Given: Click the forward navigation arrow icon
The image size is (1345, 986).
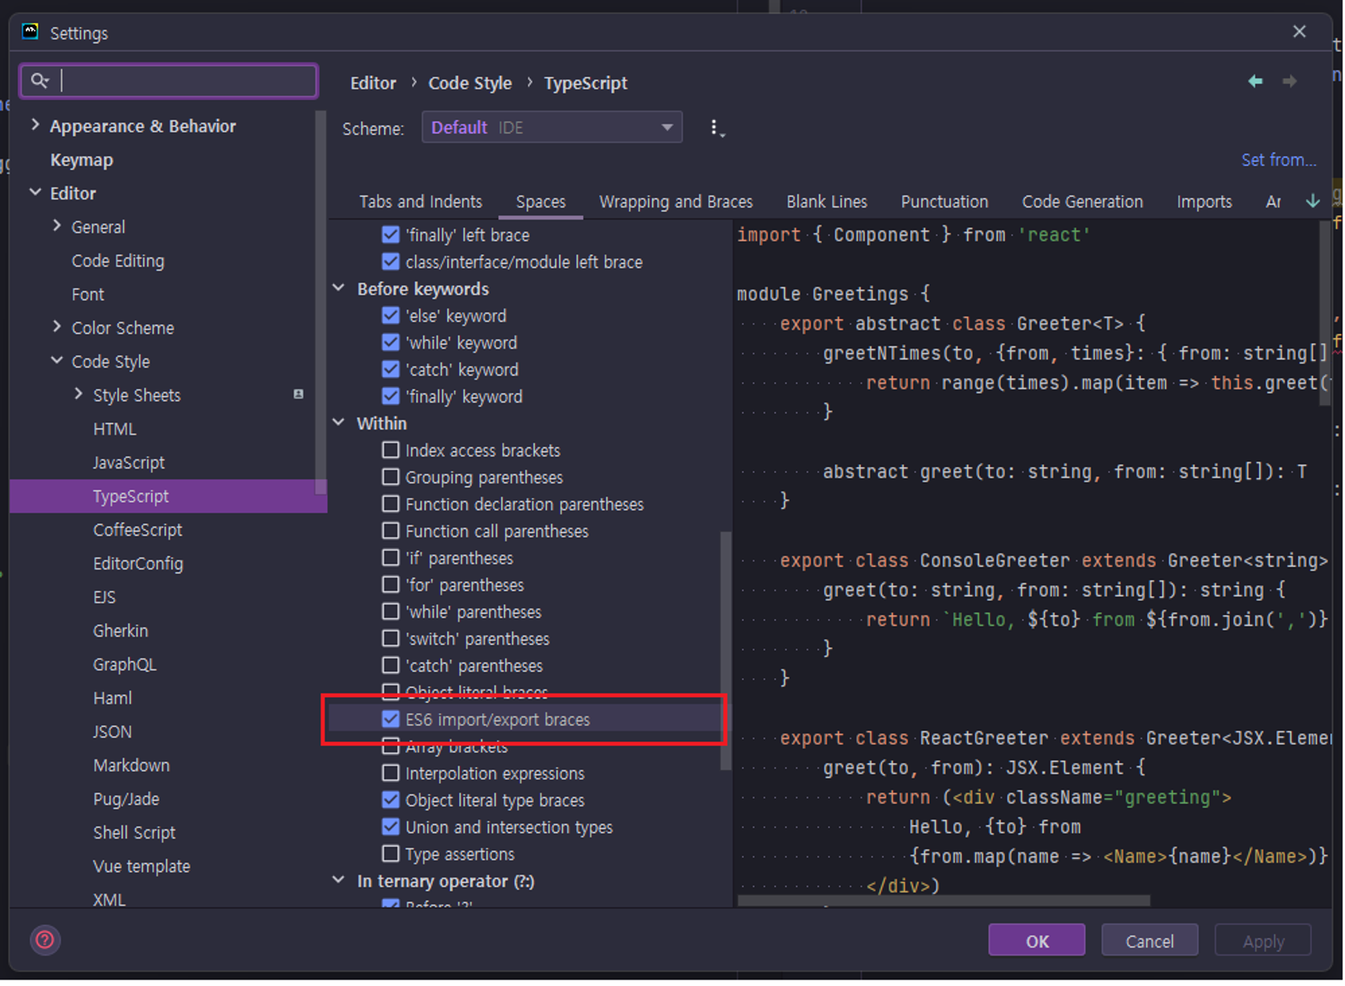Looking at the screenshot, I should pos(1289,81).
